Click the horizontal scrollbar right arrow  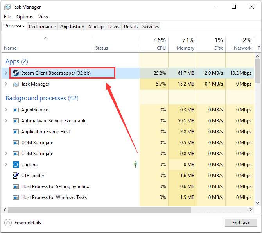pos(251,210)
